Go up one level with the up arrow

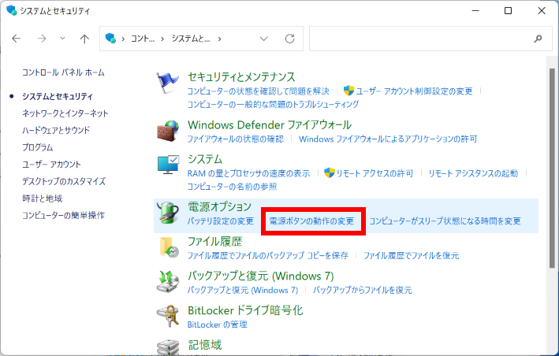(84, 38)
